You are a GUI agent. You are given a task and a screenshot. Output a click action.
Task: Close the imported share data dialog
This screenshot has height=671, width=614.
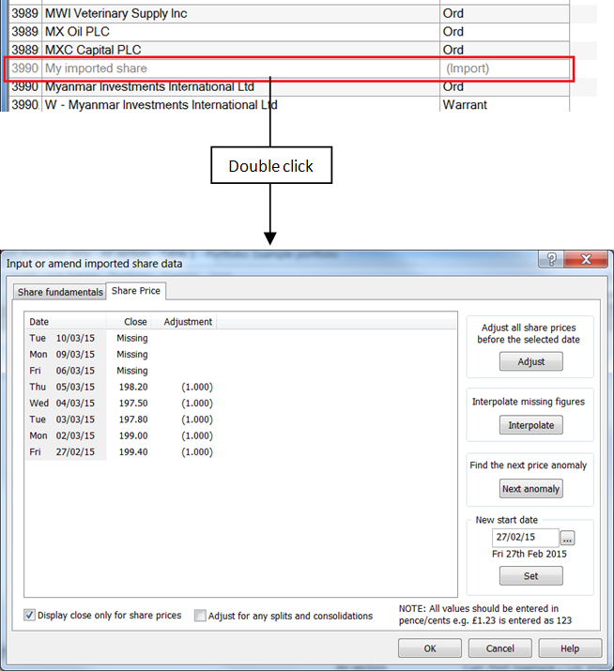[586, 260]
